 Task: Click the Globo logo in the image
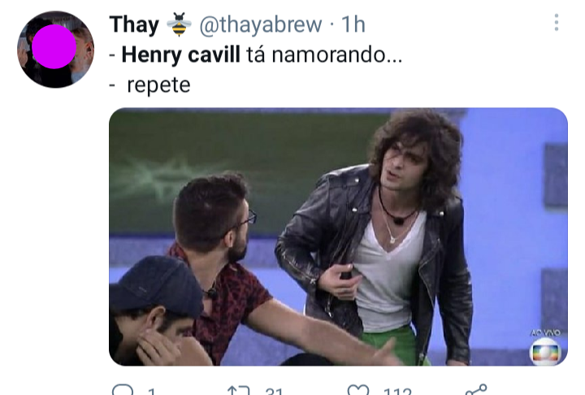(544, 351)
